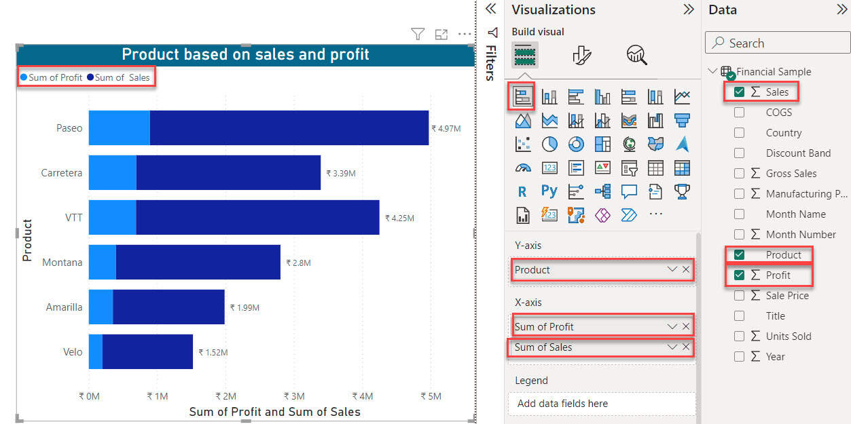Viewport: 851px width, 424px height.
Task: Select the Python visual
Action: (x=549, y=191)
